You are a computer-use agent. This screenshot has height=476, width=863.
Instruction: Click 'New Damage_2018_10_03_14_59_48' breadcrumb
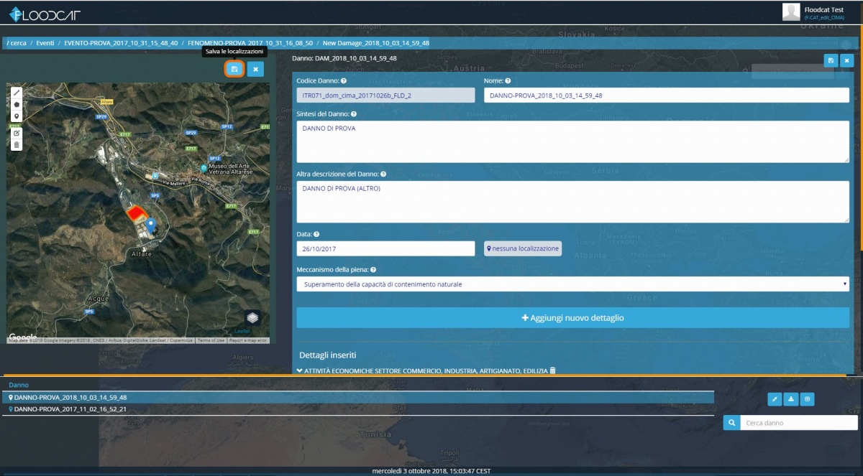(376, 43)
